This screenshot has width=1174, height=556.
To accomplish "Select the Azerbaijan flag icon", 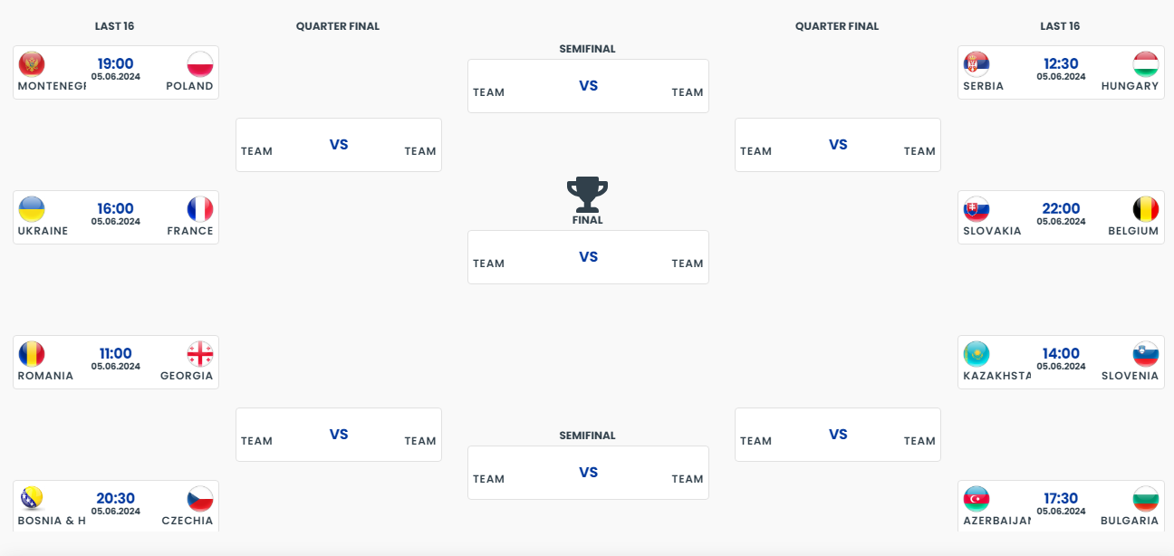I will [977, 499].
